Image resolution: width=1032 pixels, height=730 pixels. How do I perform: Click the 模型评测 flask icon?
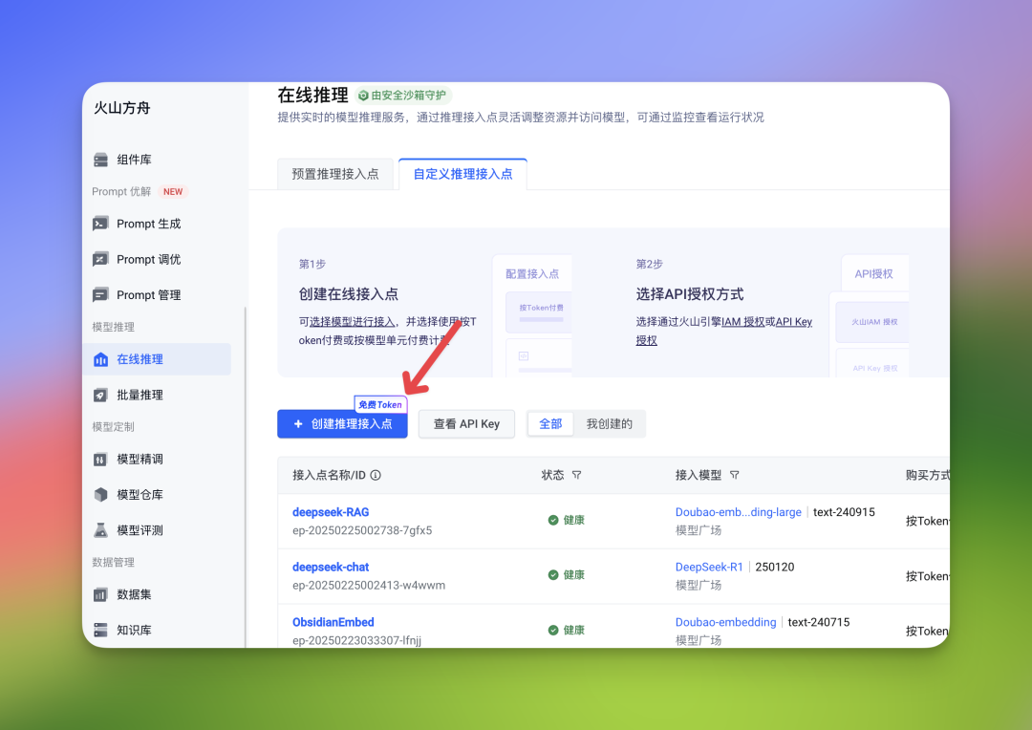(100, 530)
